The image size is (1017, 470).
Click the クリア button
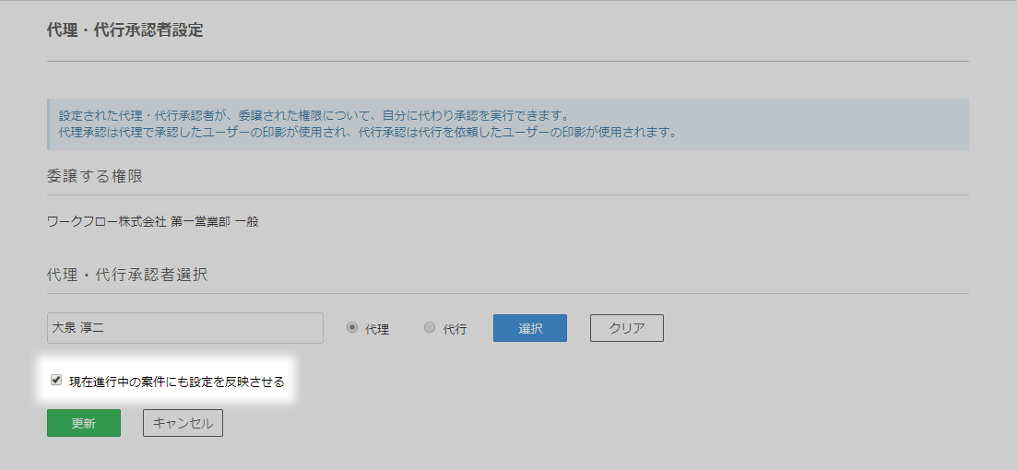coord(627,328)
